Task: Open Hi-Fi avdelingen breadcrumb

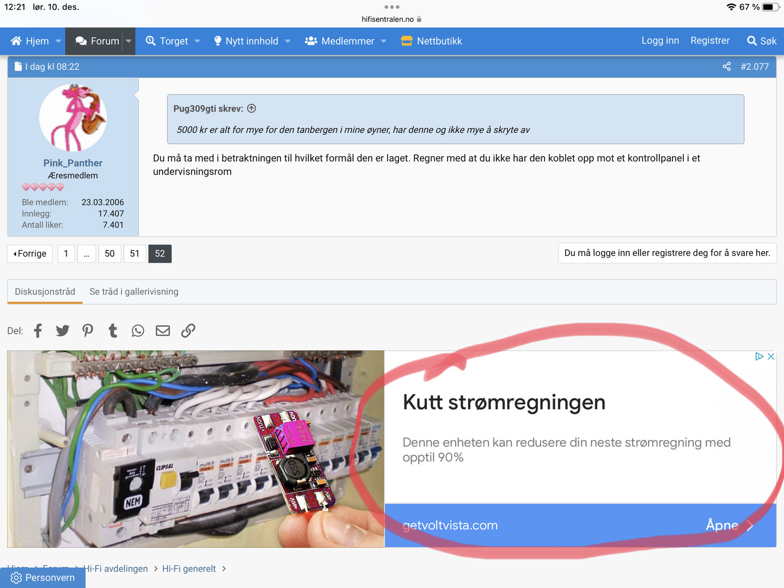Action: (x=115, y=568)
